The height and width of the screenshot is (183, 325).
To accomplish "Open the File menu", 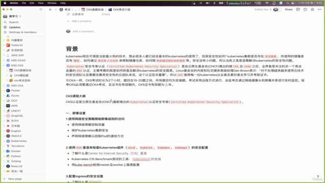I will coord(24,3).
